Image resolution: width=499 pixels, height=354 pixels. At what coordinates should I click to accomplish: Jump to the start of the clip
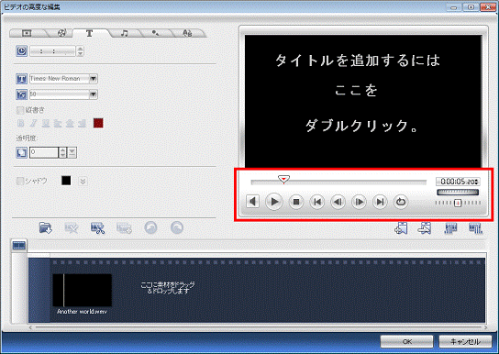[317, 202]
